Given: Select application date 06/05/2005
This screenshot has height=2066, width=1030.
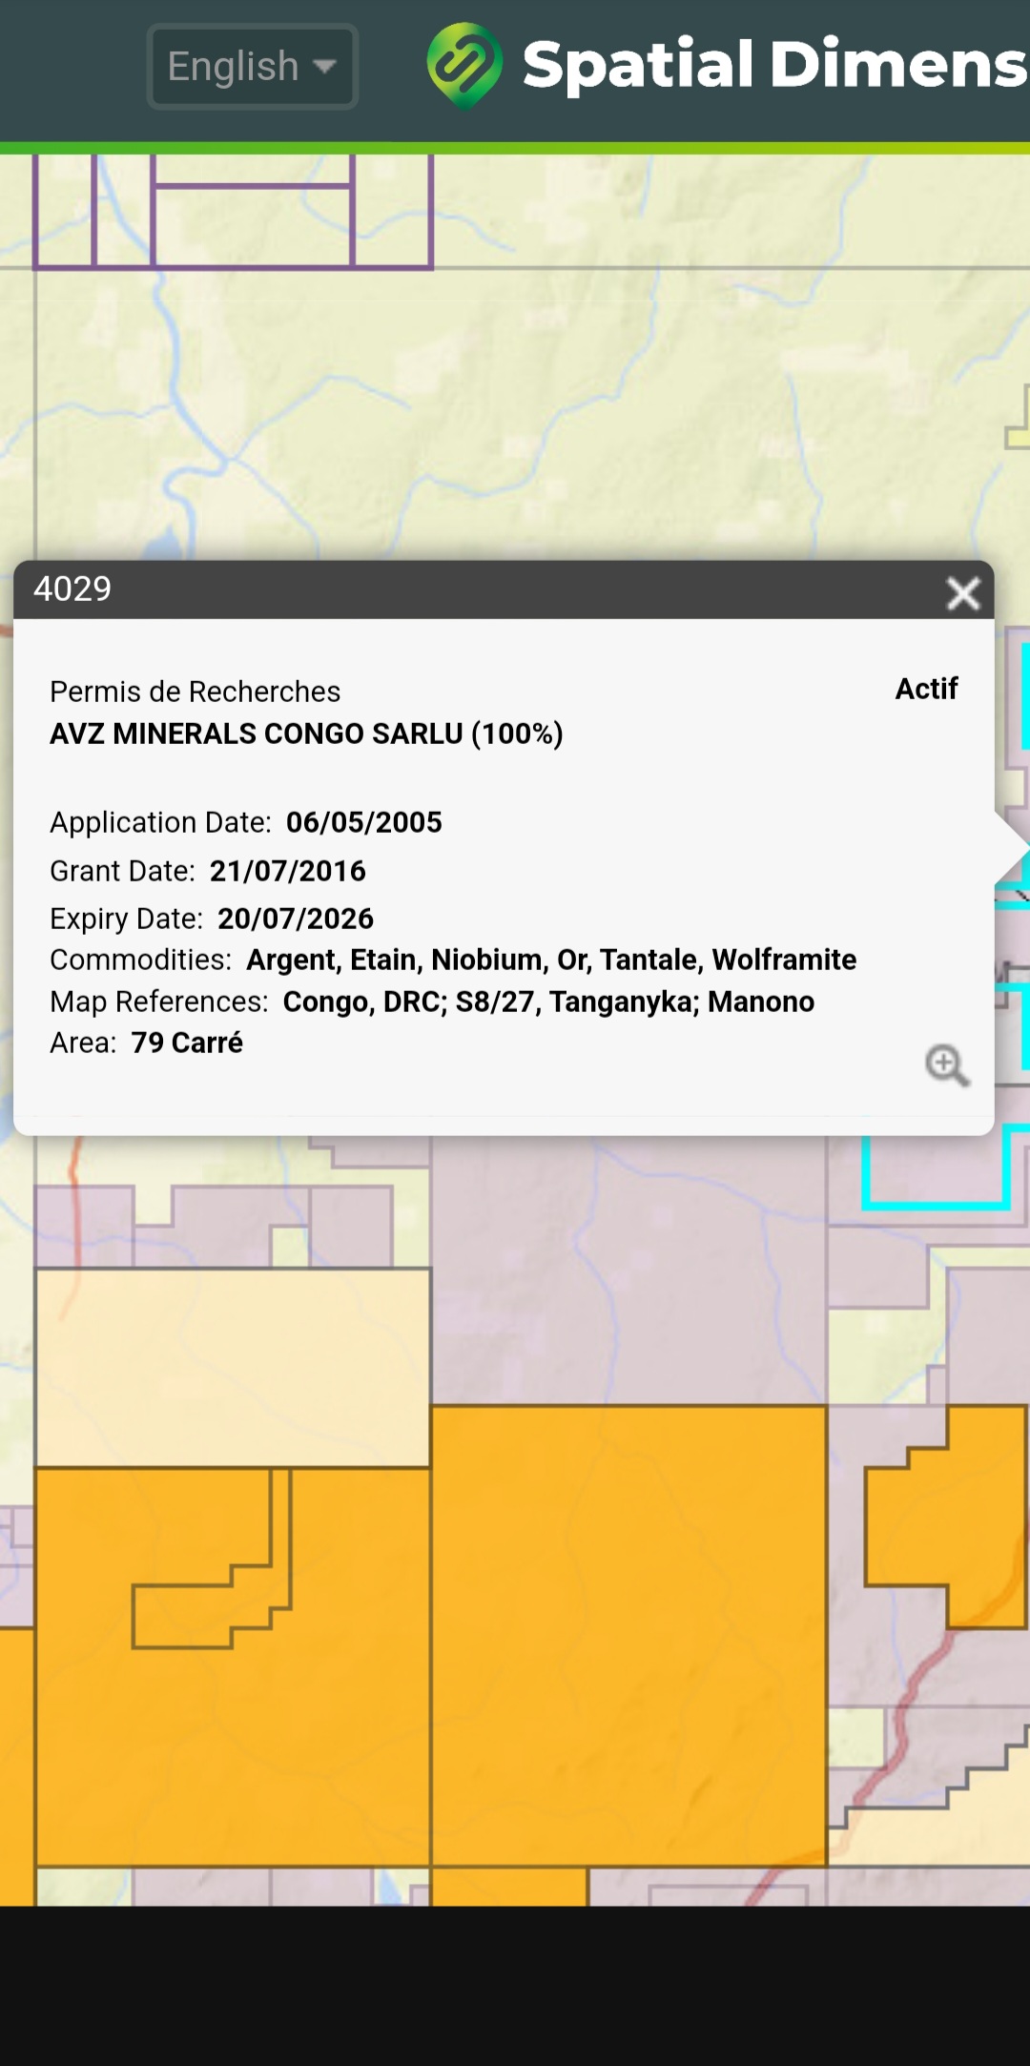Looking at the screenshot, I should [364, 822].
